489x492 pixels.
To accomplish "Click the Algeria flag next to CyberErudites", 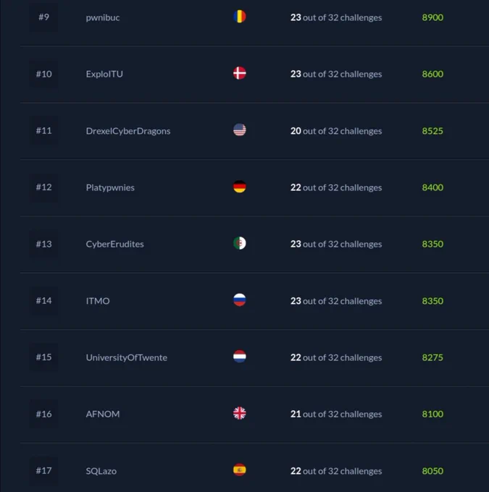I will pos(240,243).
